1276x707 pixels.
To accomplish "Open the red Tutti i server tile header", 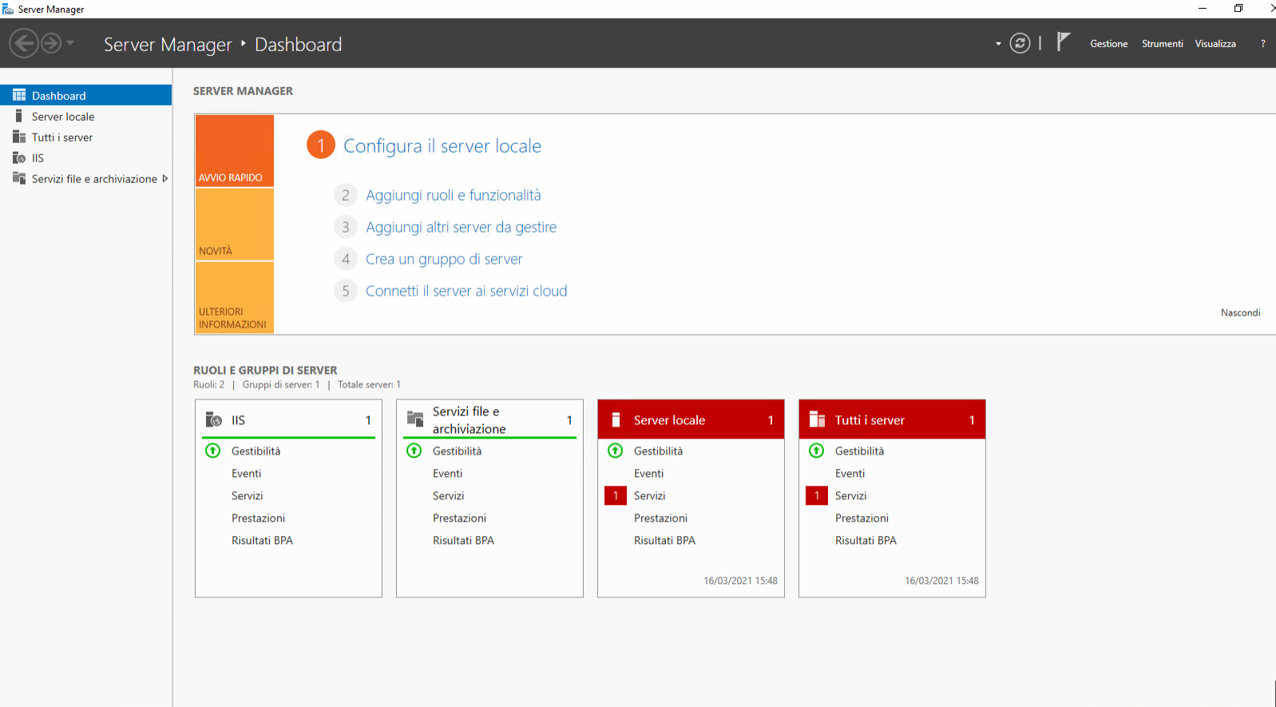I will [x=892, y=419].
